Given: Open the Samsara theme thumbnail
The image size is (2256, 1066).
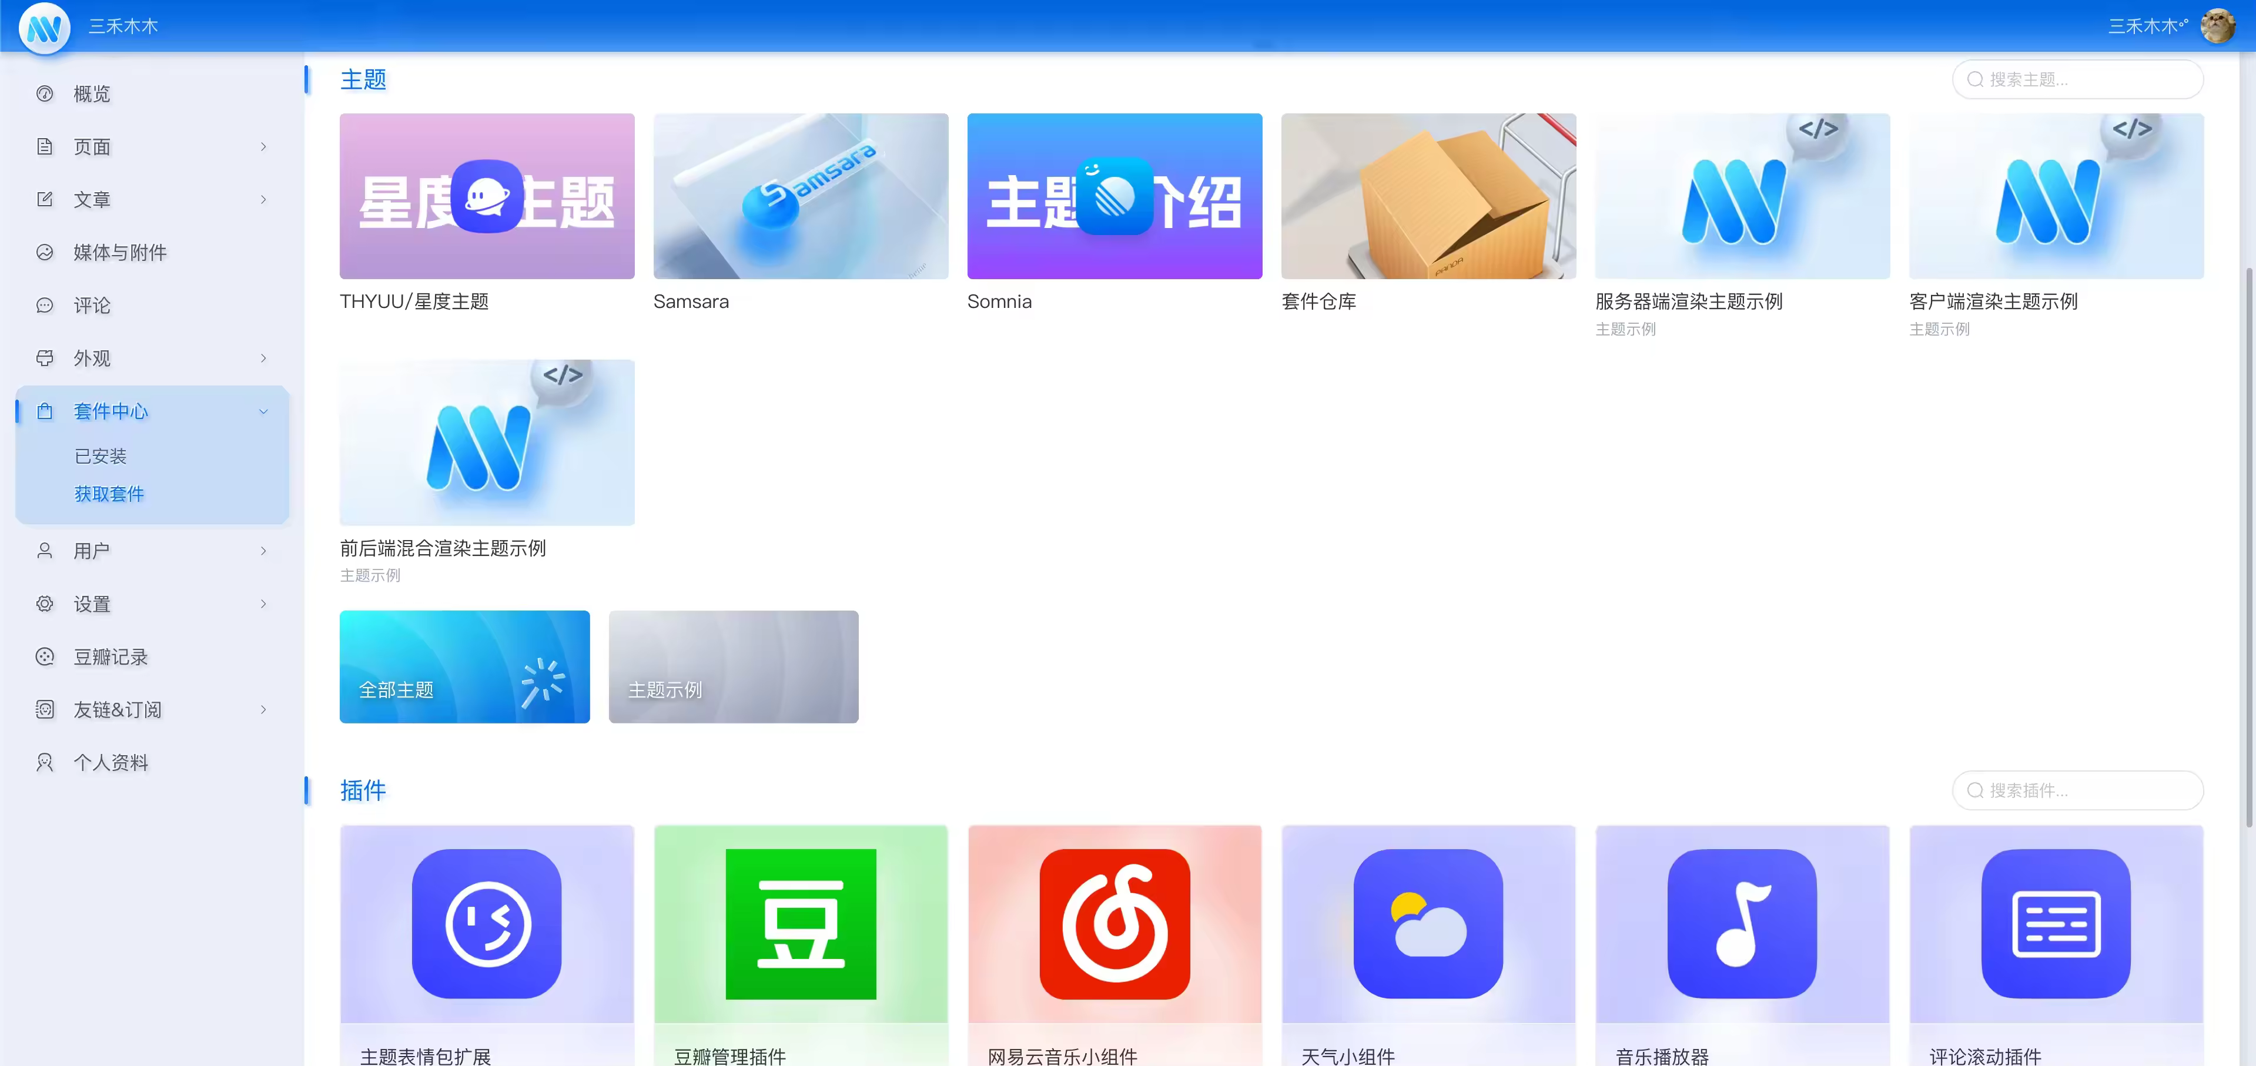Looking at the screenshot, I should click(x=801, y=196).
